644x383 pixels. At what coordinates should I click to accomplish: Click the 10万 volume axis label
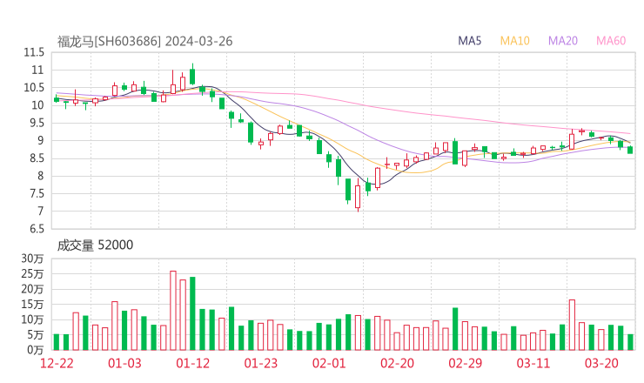32,319
